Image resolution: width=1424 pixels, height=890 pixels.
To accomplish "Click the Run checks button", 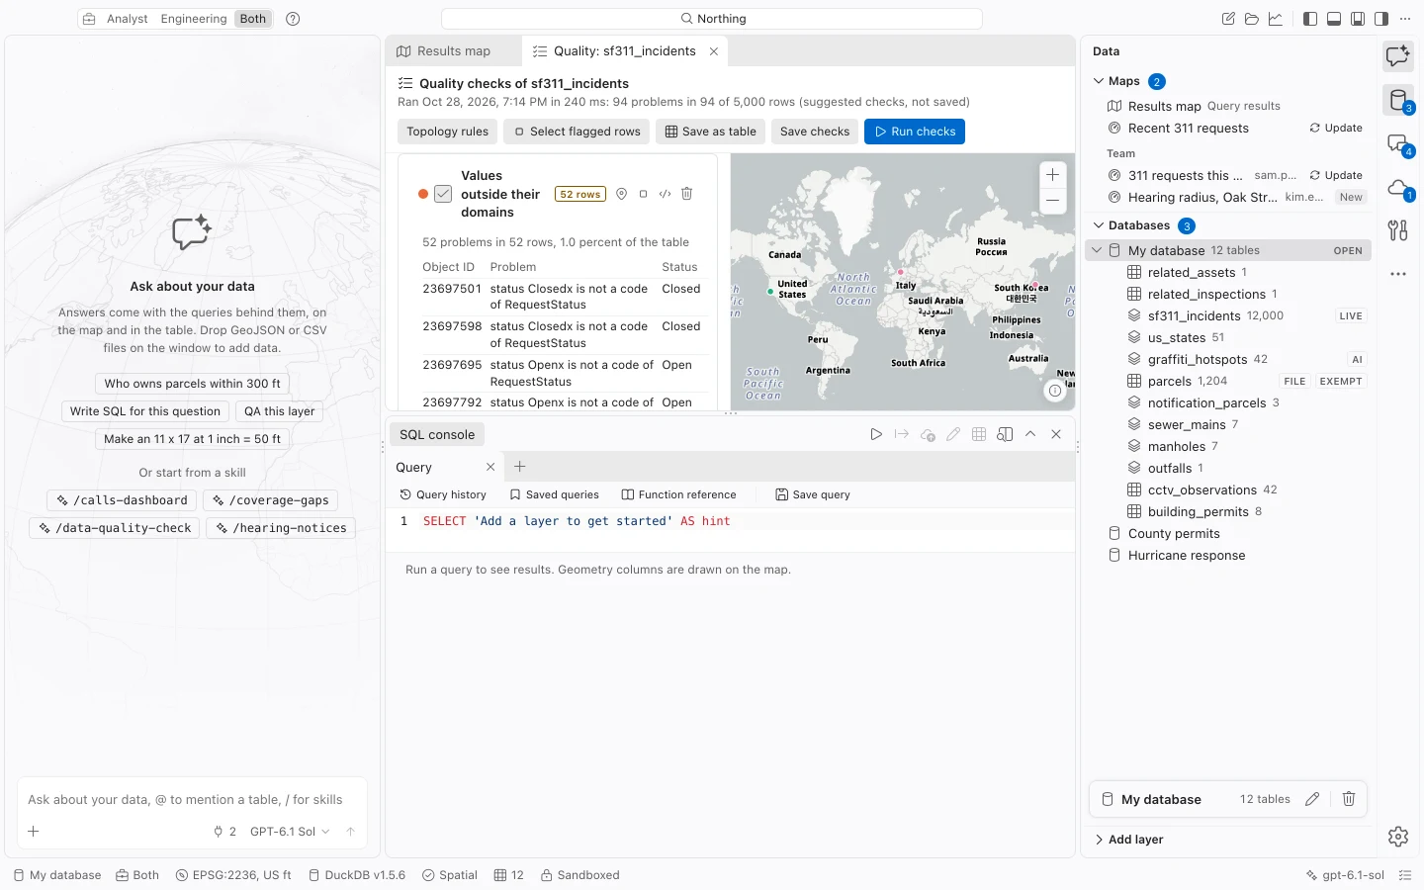I will coord(915,132).
